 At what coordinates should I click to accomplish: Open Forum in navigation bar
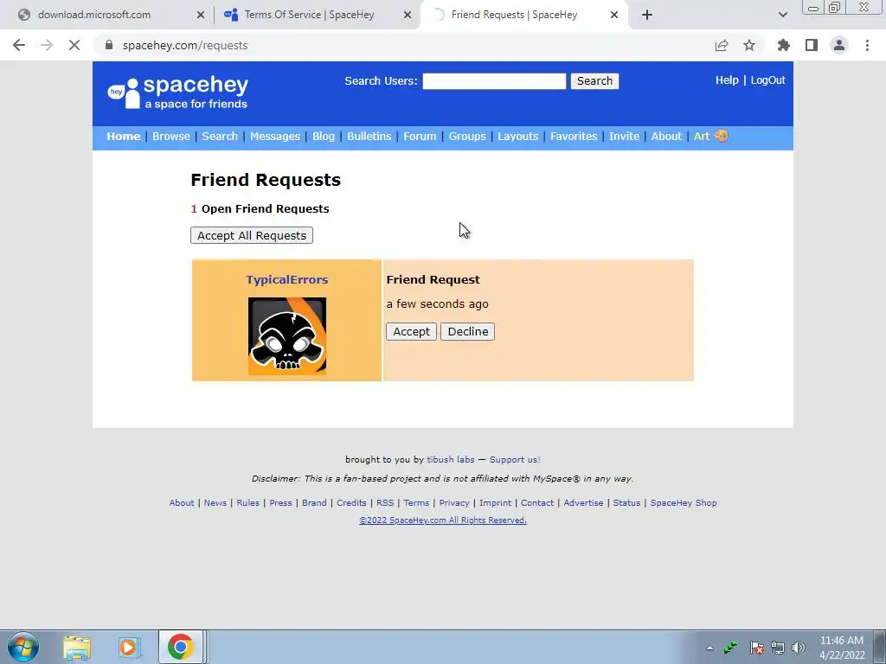click(x=420, y=136)
